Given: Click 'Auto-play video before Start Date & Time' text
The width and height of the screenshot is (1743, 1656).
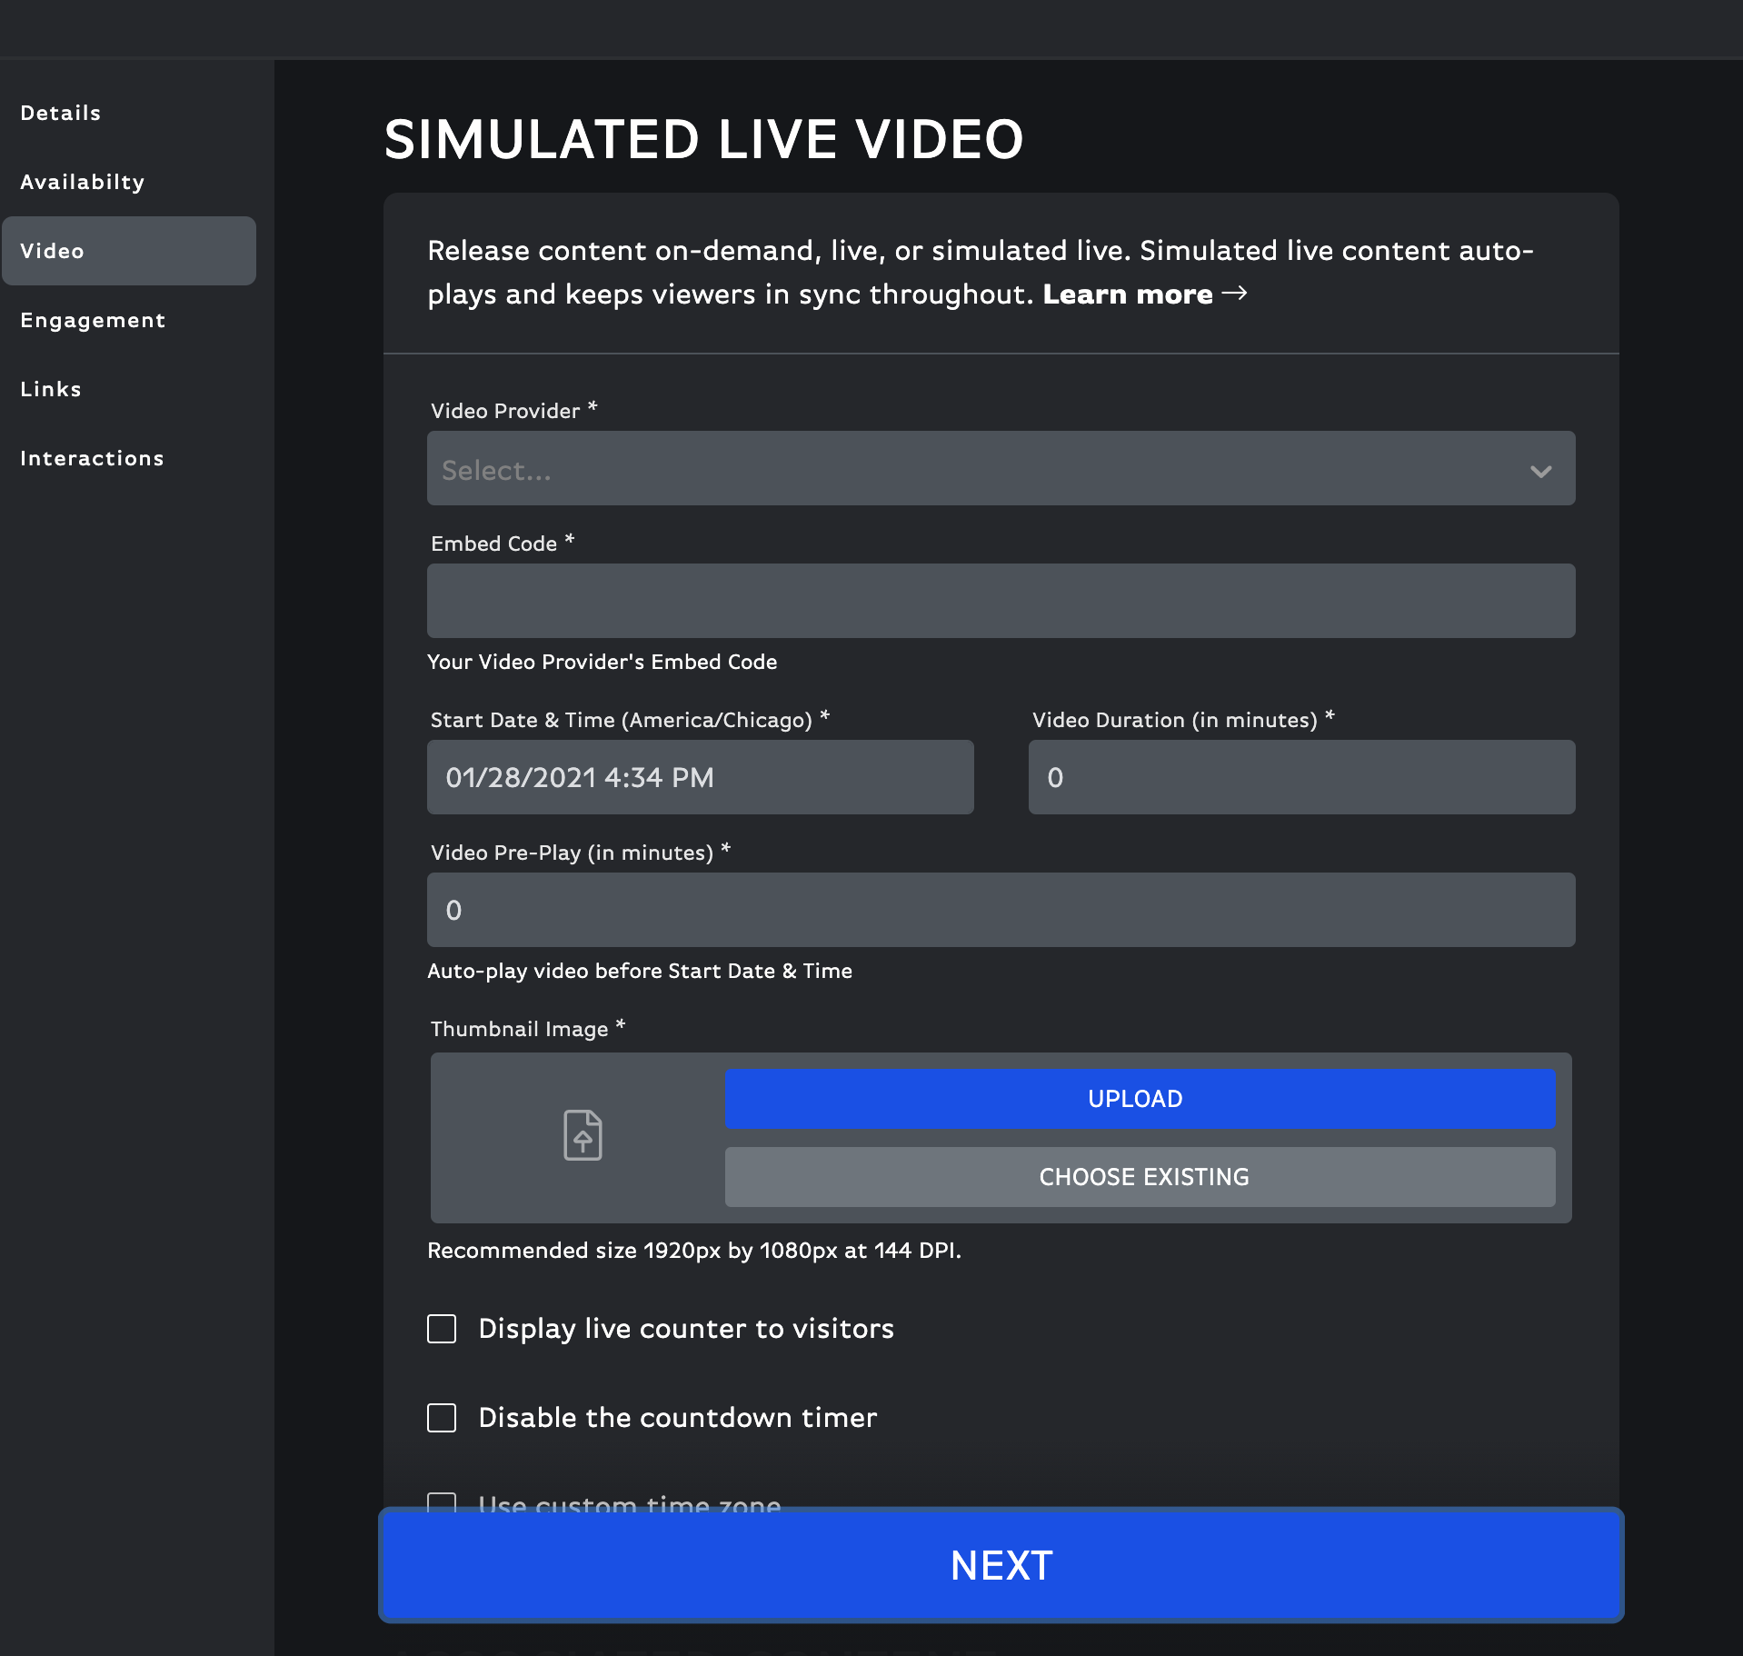Looking at the screenshot, I should pos(640,971).
